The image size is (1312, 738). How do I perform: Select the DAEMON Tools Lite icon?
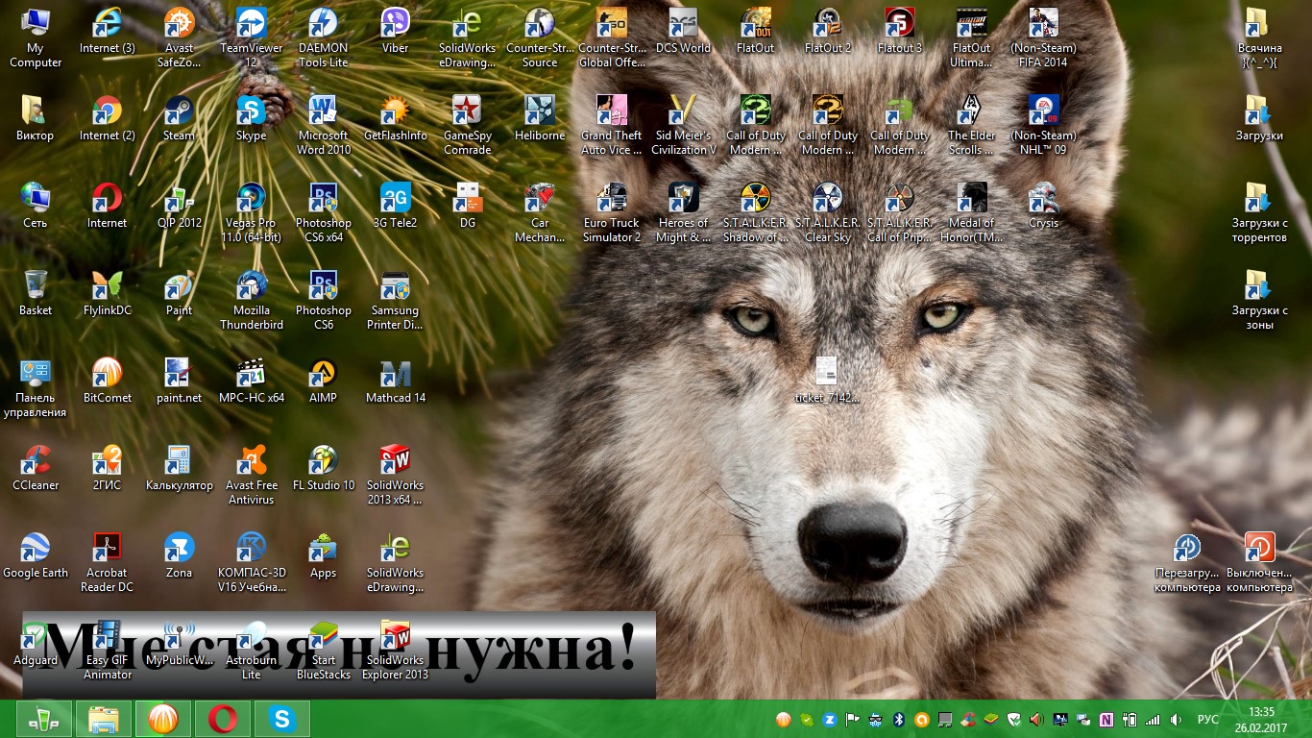coord(323,23)
